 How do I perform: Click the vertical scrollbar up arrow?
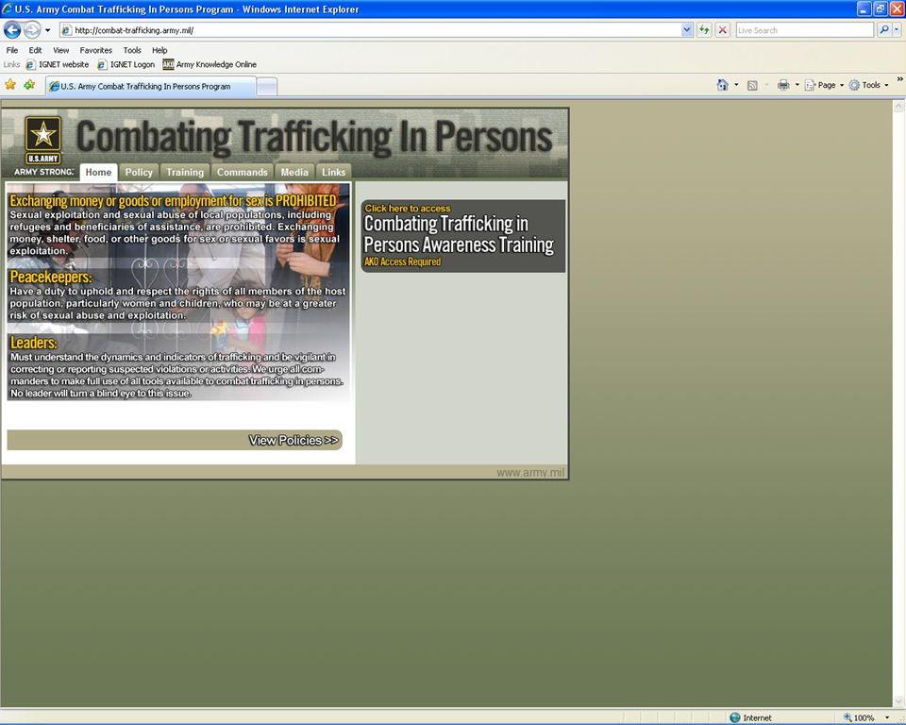898,106
